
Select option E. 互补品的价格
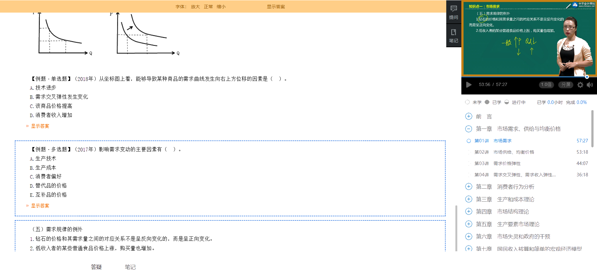click(x=48, y=195)
